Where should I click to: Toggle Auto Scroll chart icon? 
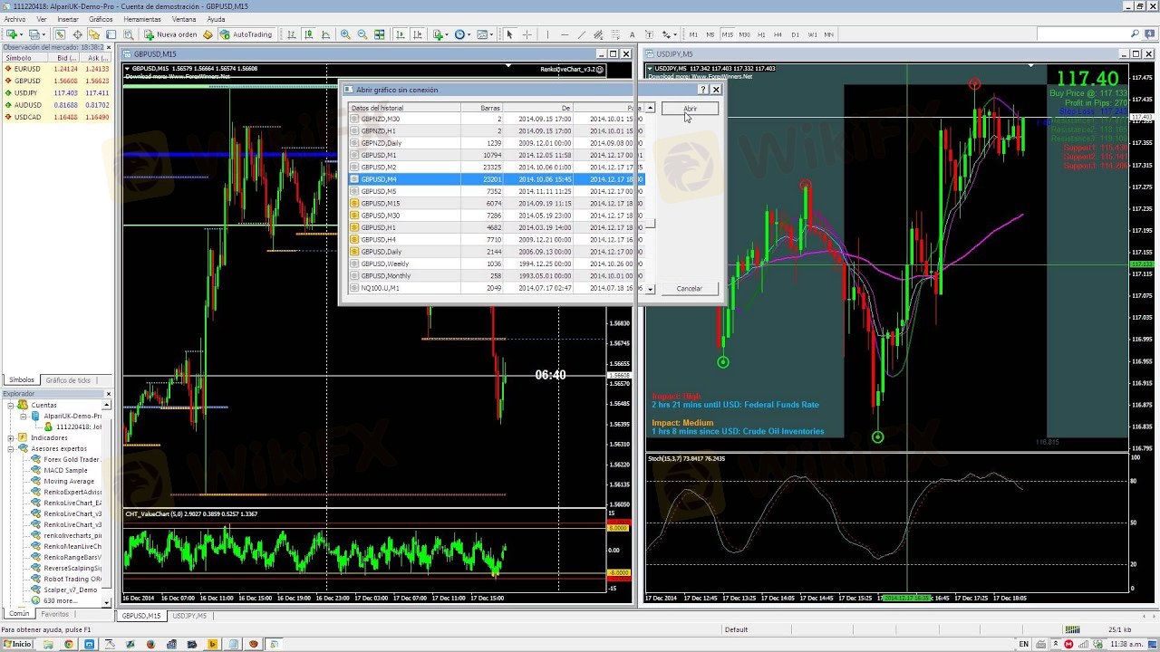pyautogui.click(x=400, y=34)
